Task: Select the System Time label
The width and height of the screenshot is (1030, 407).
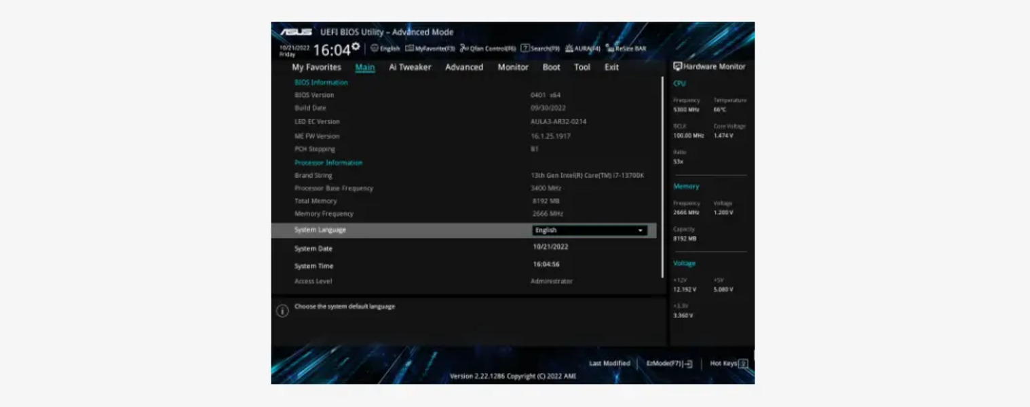Action: (x=313, y=267)
